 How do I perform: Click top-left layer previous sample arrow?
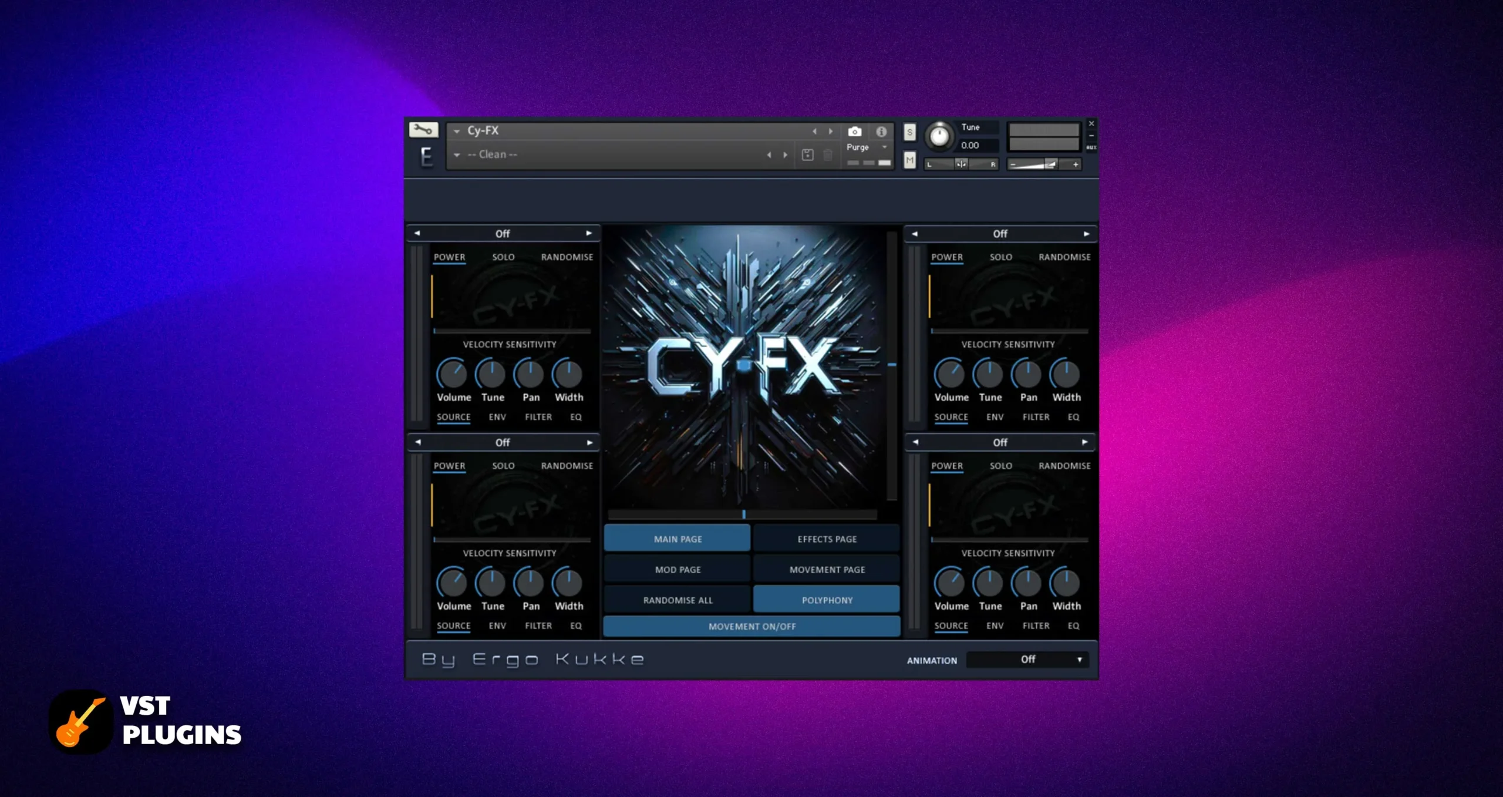[417, 233]
